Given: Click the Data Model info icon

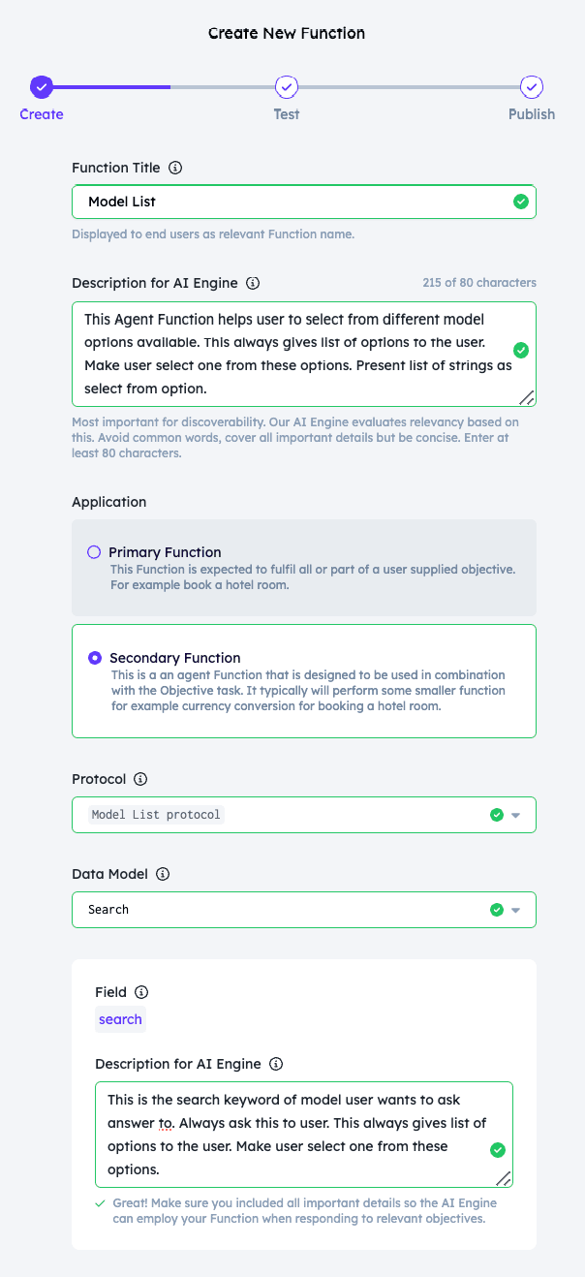Looking at the screenshot, I should (x=163, y=874).
